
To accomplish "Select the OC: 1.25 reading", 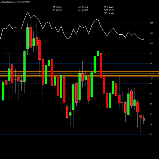I will (x=109, y=7).
